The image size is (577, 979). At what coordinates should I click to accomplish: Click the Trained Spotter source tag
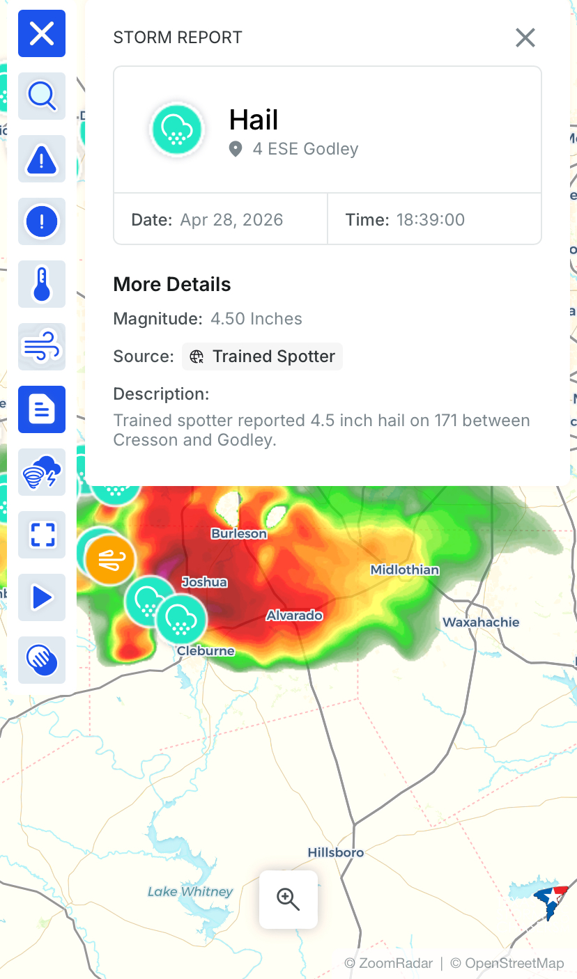point(263,357)
